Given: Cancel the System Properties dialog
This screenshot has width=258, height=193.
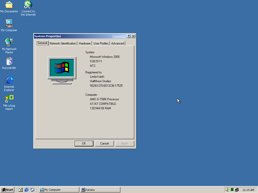Looking at the screenshot, I should pos(104,143).
